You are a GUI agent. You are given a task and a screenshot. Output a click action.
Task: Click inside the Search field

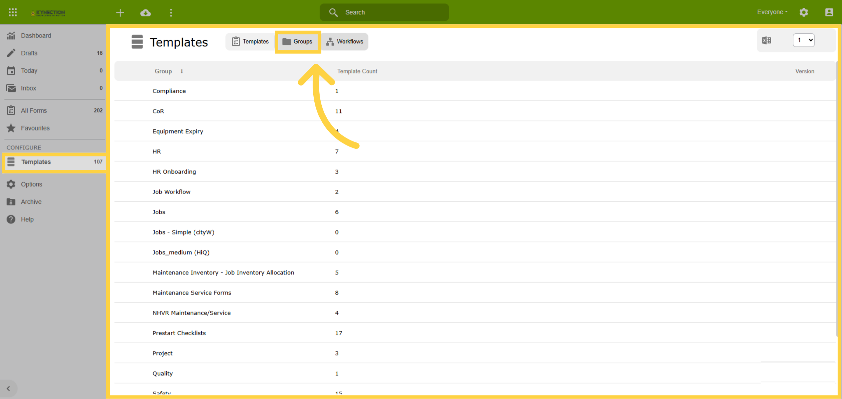(x=384, y=12)
